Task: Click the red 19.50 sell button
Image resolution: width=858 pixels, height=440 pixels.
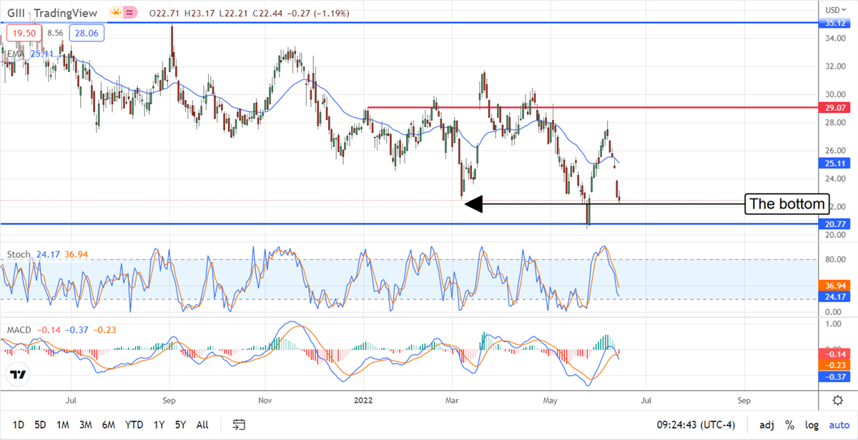Action: (x=24, y=33)
